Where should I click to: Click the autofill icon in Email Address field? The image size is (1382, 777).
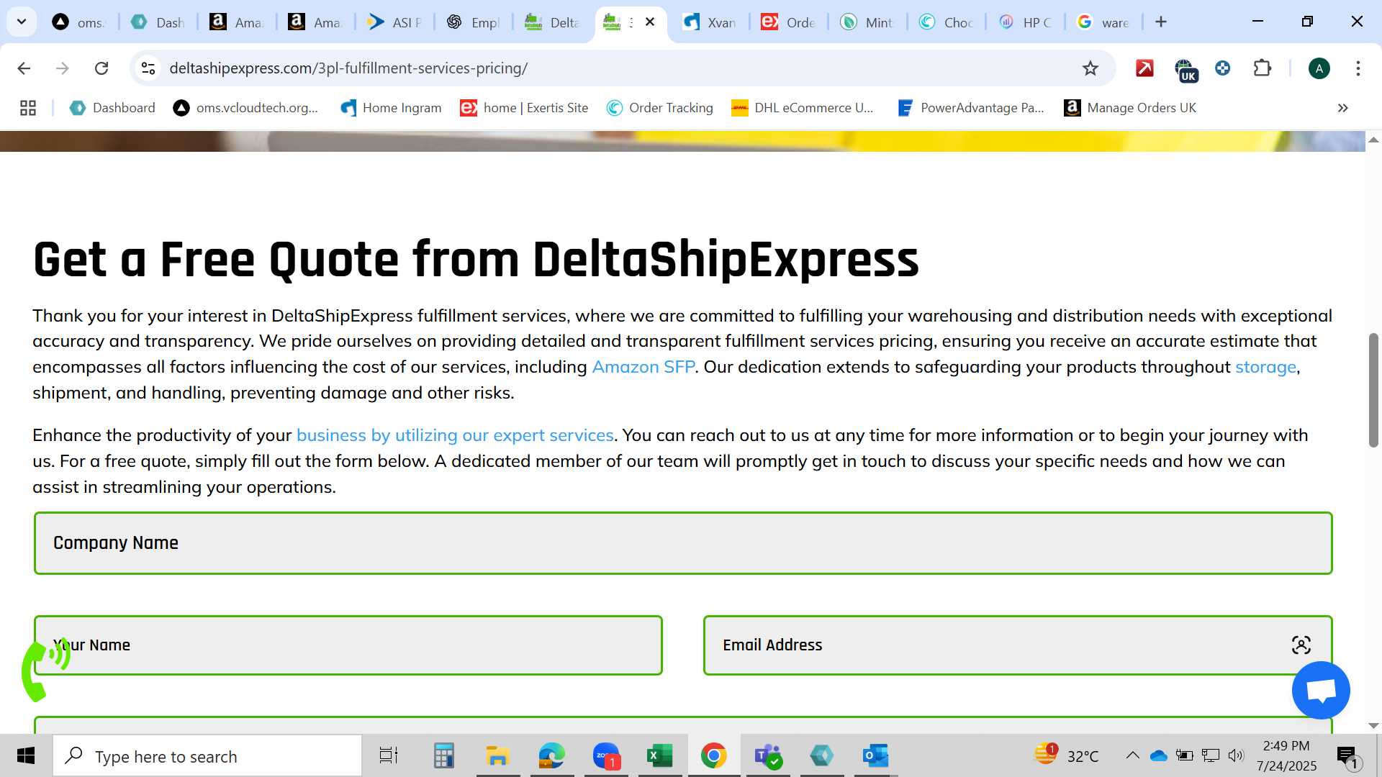pos(1301,645)
